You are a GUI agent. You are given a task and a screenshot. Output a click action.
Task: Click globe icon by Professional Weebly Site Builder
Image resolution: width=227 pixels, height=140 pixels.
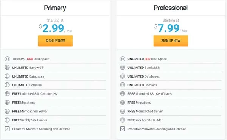coord(123,120)
